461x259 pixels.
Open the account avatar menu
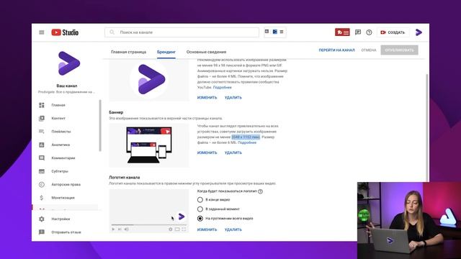419,32
